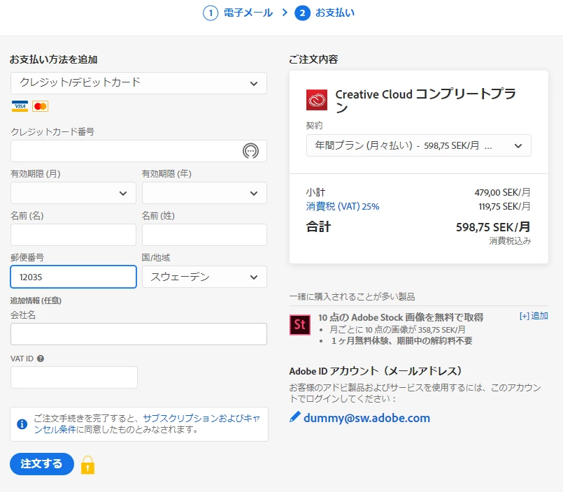
Task: Click the info icon beside the terms notice
Action: (22, 424)
